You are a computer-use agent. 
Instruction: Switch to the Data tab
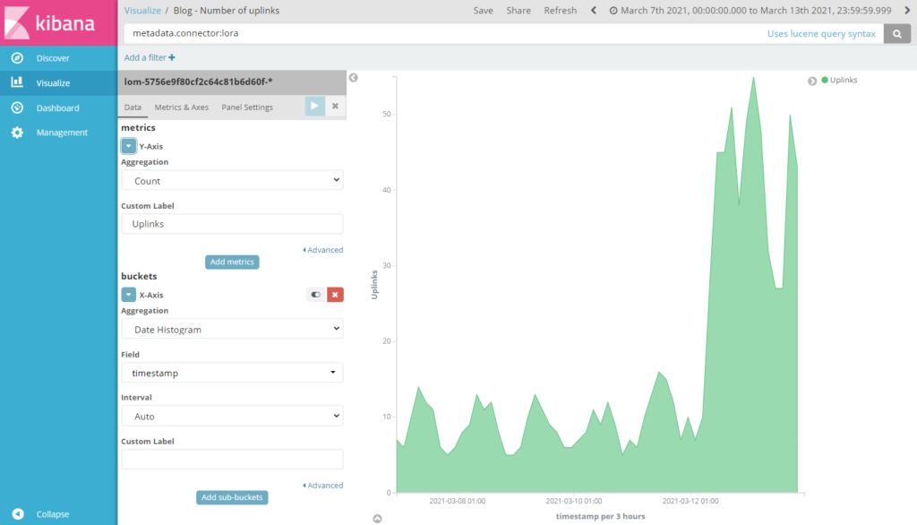pos(133,108)
